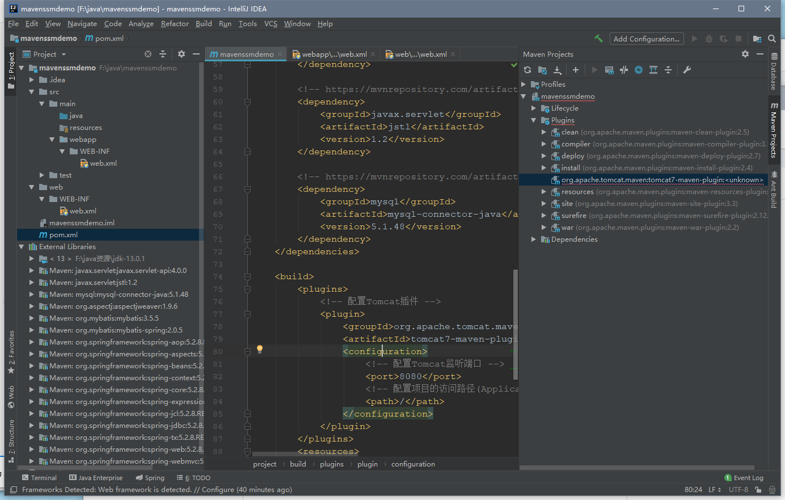The image size is (785, 500).
Task: Click the editor vertical scrollbar thumb
Action: [516, 325]
